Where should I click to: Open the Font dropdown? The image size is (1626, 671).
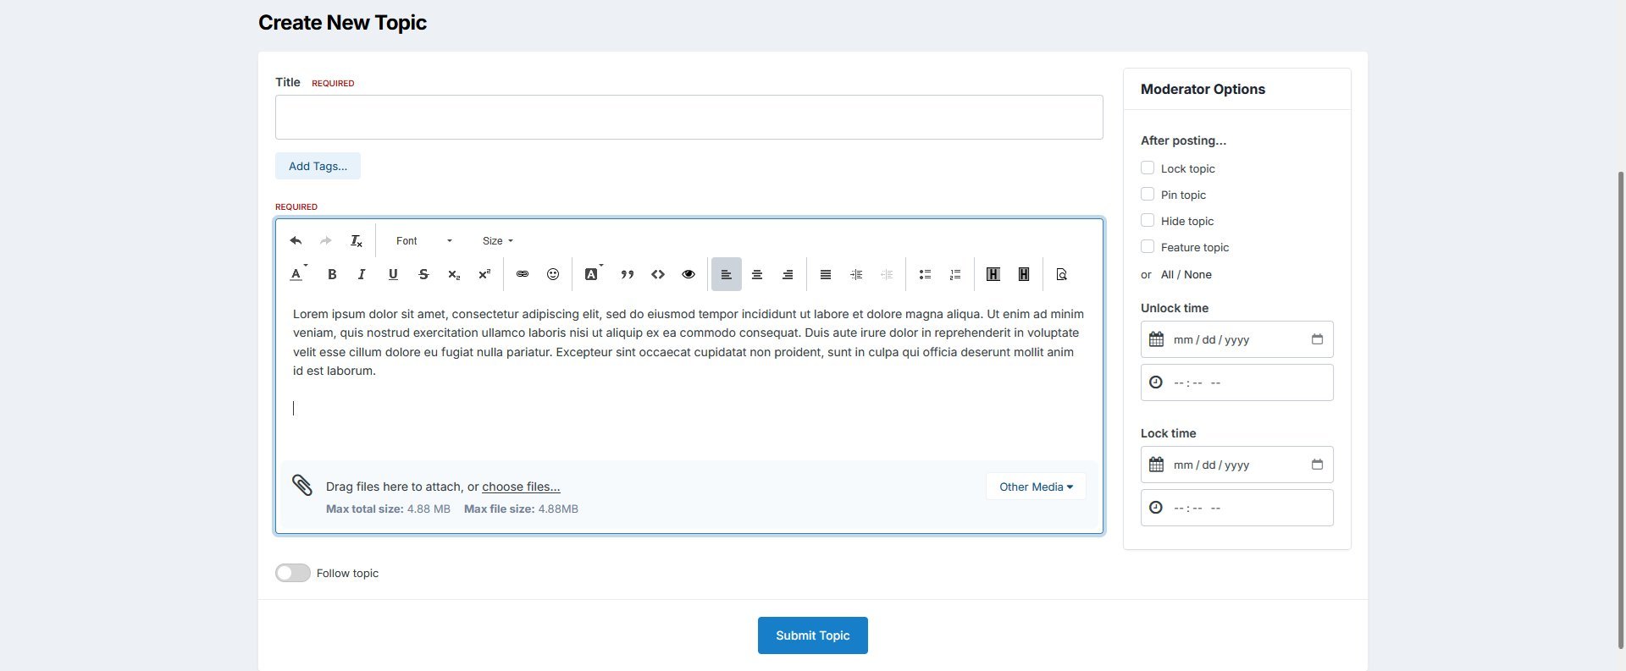(x=423, y=241)
